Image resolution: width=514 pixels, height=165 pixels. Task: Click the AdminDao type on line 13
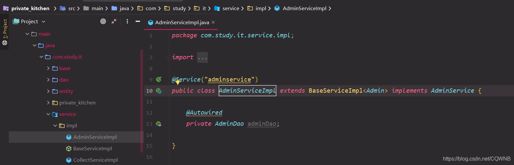229,124
